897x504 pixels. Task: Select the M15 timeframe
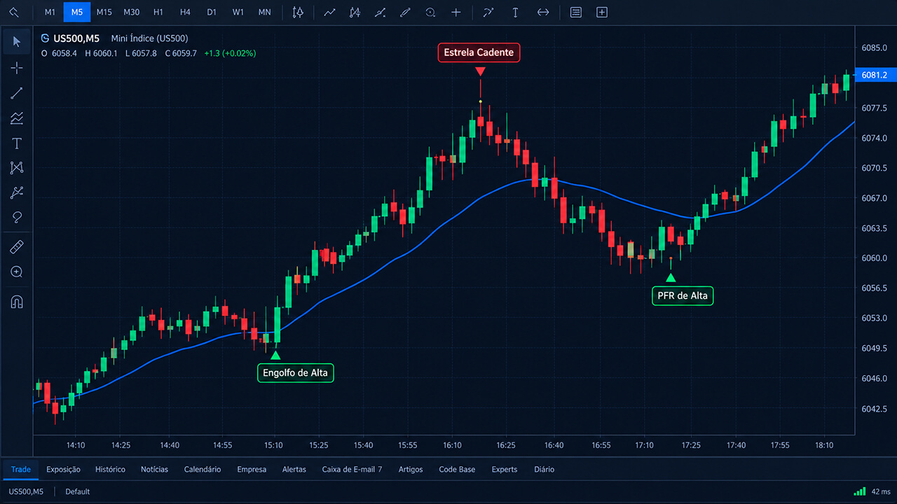tap(104, 12)
